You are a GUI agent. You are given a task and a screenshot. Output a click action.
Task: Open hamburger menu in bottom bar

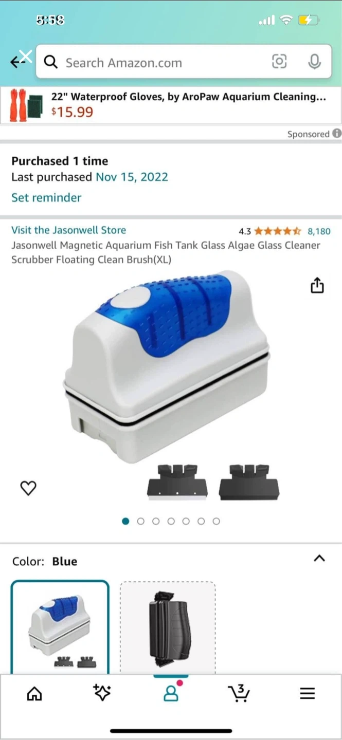pyautogui.click(x=307, y=694)
